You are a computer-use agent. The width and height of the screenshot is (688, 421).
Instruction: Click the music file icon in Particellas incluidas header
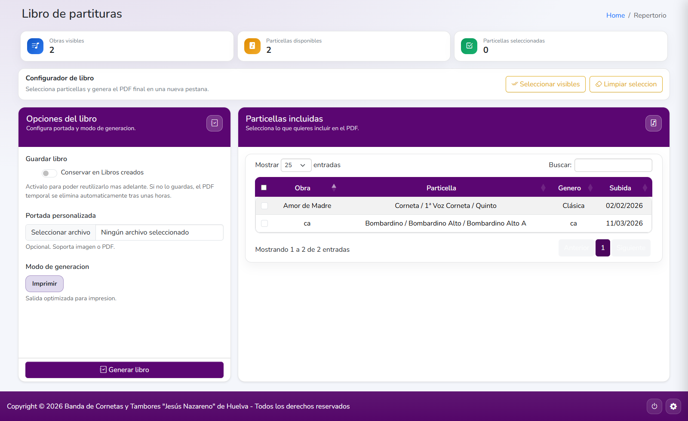click(x=653, y=123)
